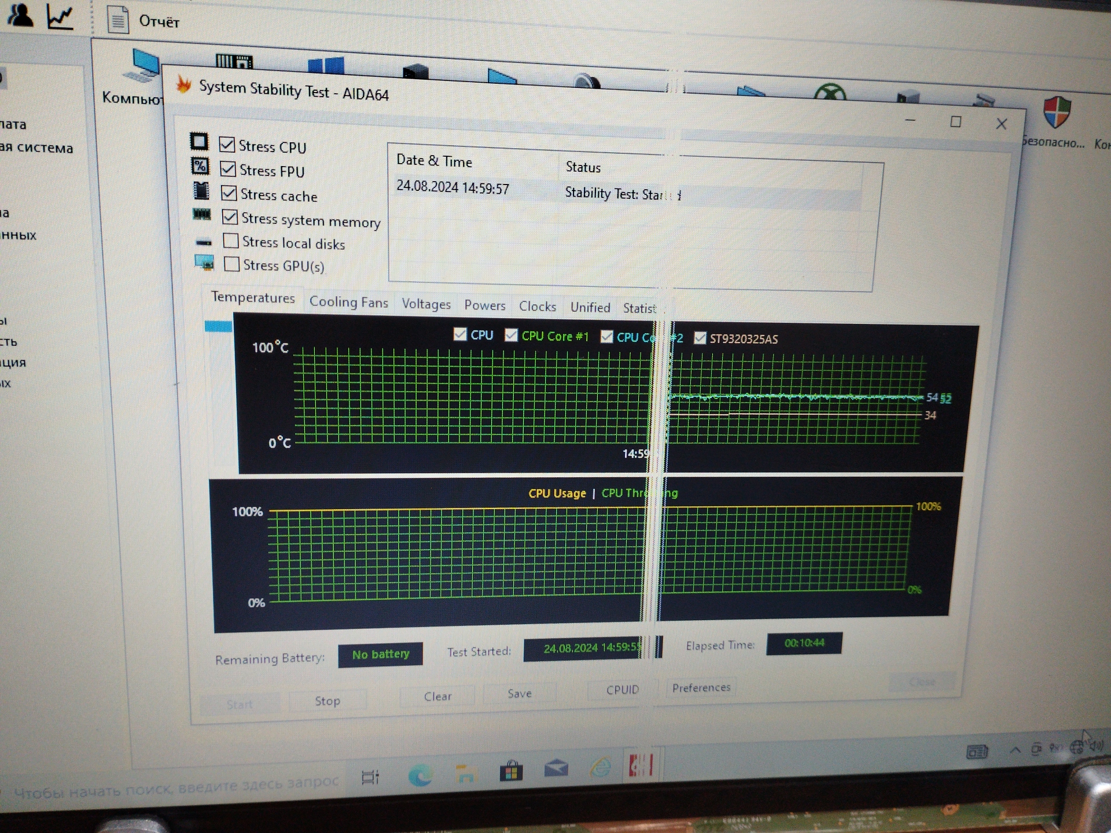Show hidden tray icons chevron
This screenshot has width=1111, height=833.
[x=1015, y=750]
